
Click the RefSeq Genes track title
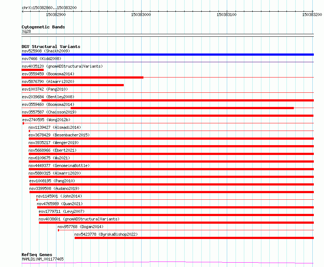click(x=37, y=255)
